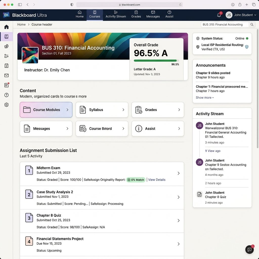Click the Financial Statements Project number 4 icon
Screen dimensions: 259x259
[x=29, y=241]
